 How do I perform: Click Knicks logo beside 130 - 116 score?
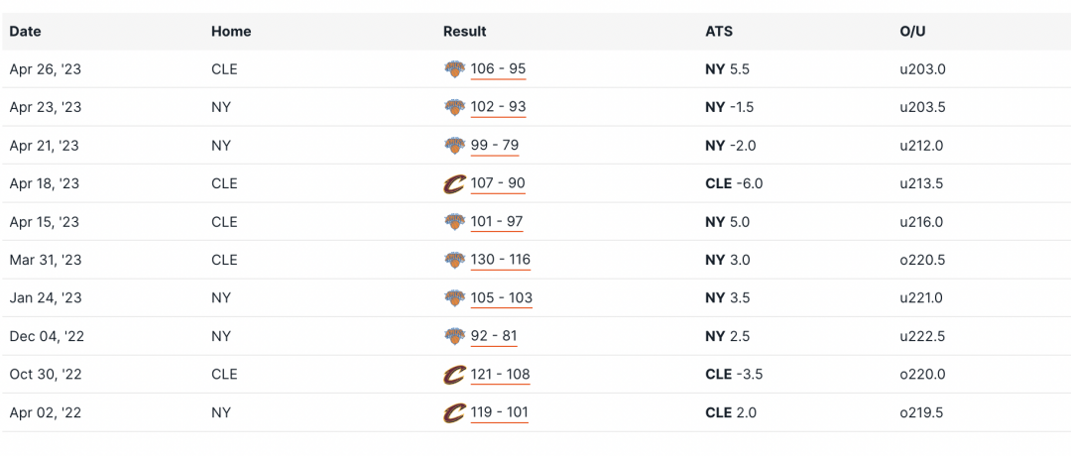click(454, 260)
